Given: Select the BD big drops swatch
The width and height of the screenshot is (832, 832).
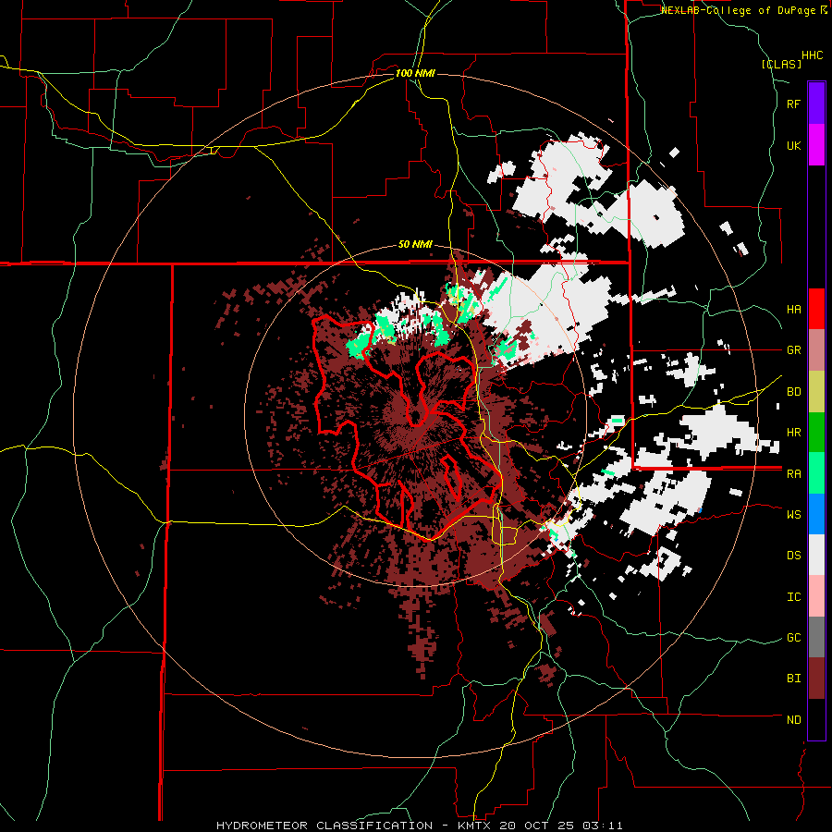Looking at the screenshot, I should click(x=816, y=392).
